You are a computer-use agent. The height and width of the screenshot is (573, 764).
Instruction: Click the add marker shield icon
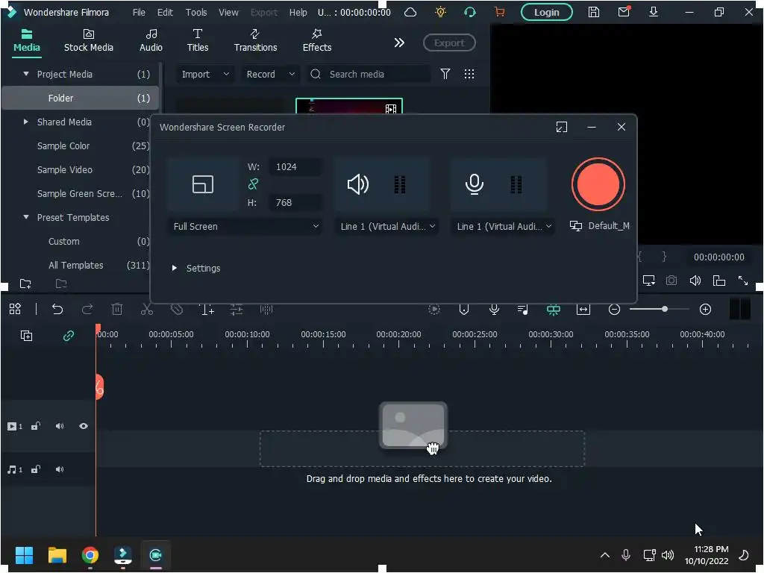click(464, 309)
